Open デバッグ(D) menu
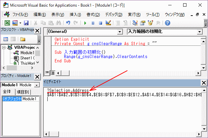 pos(114,15)
